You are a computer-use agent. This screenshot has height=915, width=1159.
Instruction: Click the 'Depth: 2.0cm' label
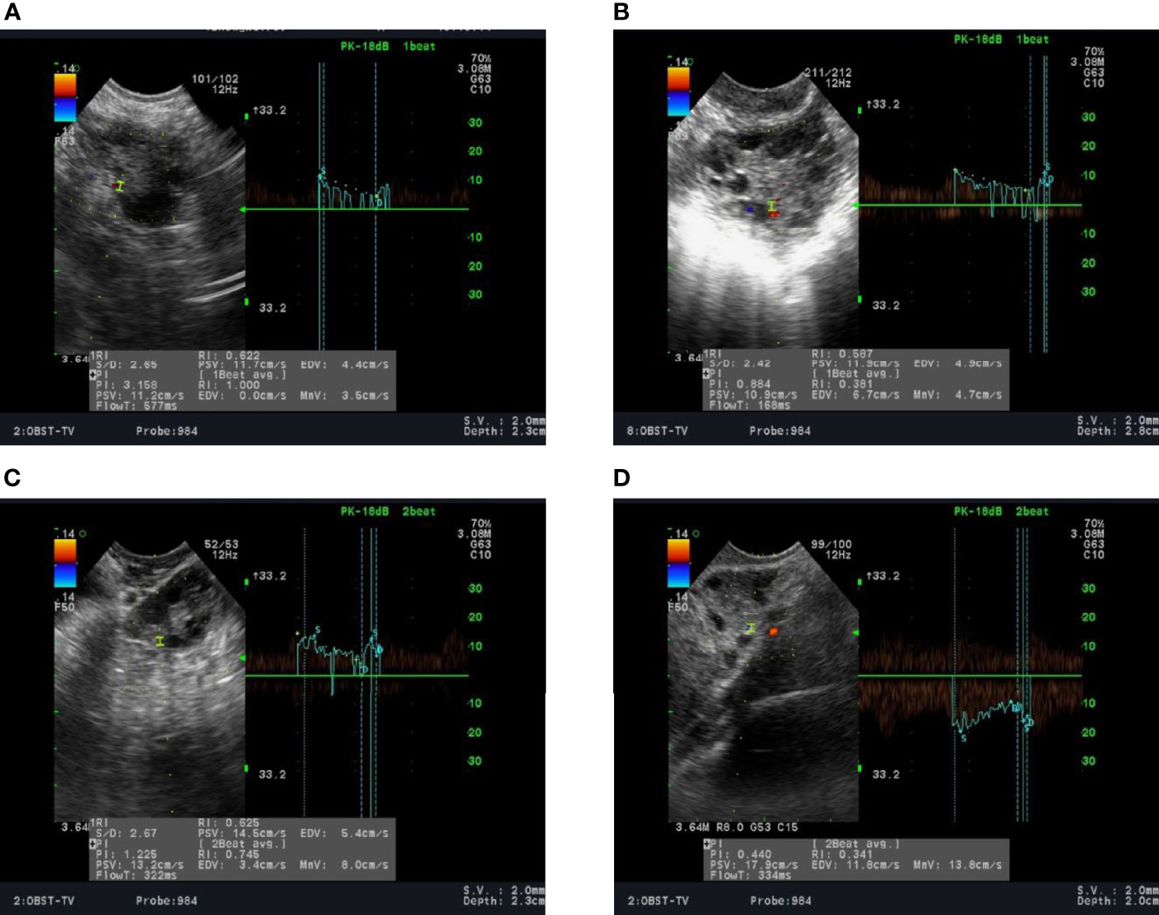click(x=1118, y=901)
